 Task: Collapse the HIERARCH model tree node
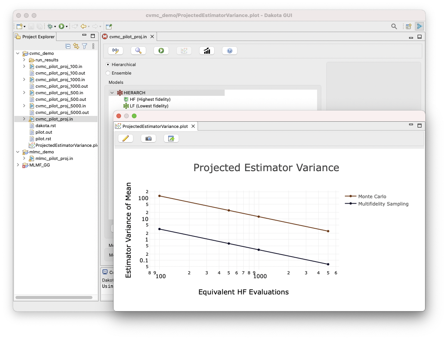(112, 93)
